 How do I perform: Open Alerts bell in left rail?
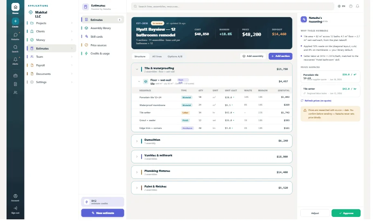[x=15, y=59]
